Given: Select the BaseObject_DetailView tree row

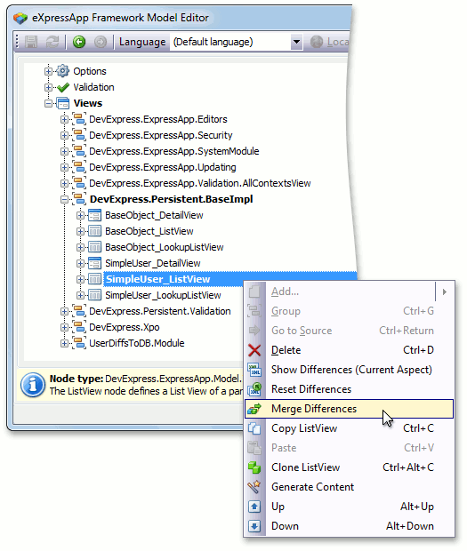Looking at the screenshot, I should coord(154,215).
